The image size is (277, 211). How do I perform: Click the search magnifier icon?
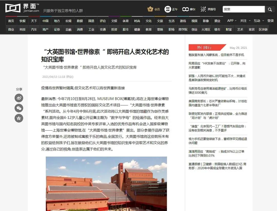270,9
